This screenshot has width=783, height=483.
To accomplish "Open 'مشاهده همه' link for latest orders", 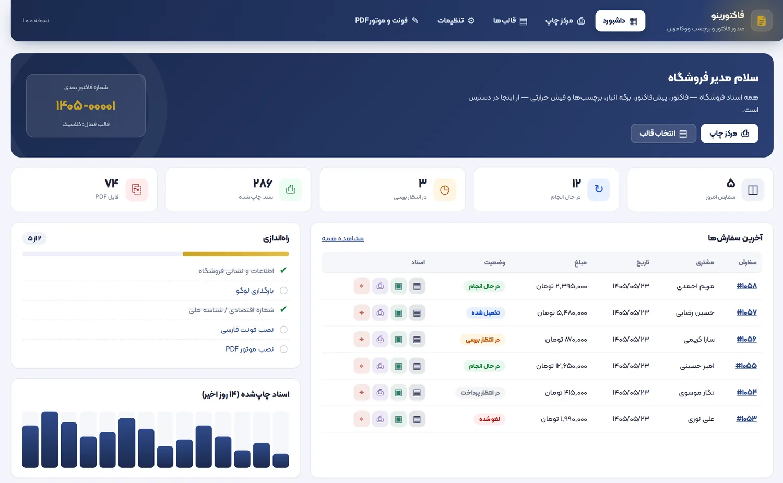I will (x=343, y=238).
